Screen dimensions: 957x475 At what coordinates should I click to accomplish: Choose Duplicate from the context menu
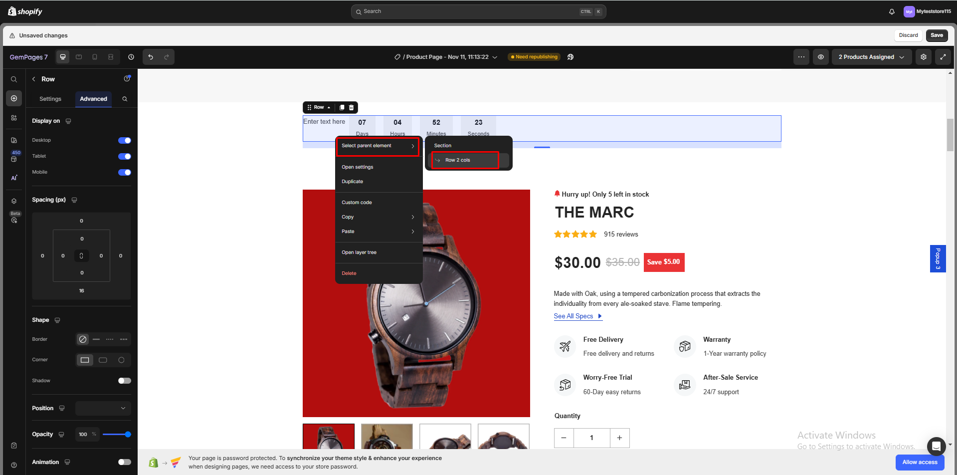tap(352, 181)
